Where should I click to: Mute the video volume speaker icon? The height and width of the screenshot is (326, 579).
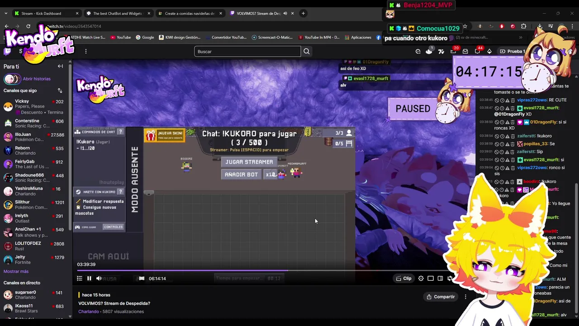(99, 278)
